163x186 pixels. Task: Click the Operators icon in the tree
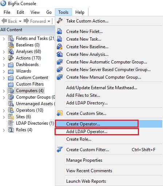(11, 110)
